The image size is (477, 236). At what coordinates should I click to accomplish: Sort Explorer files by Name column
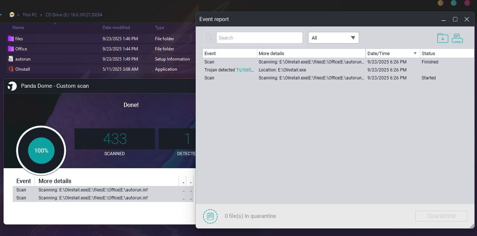(18, 28)
